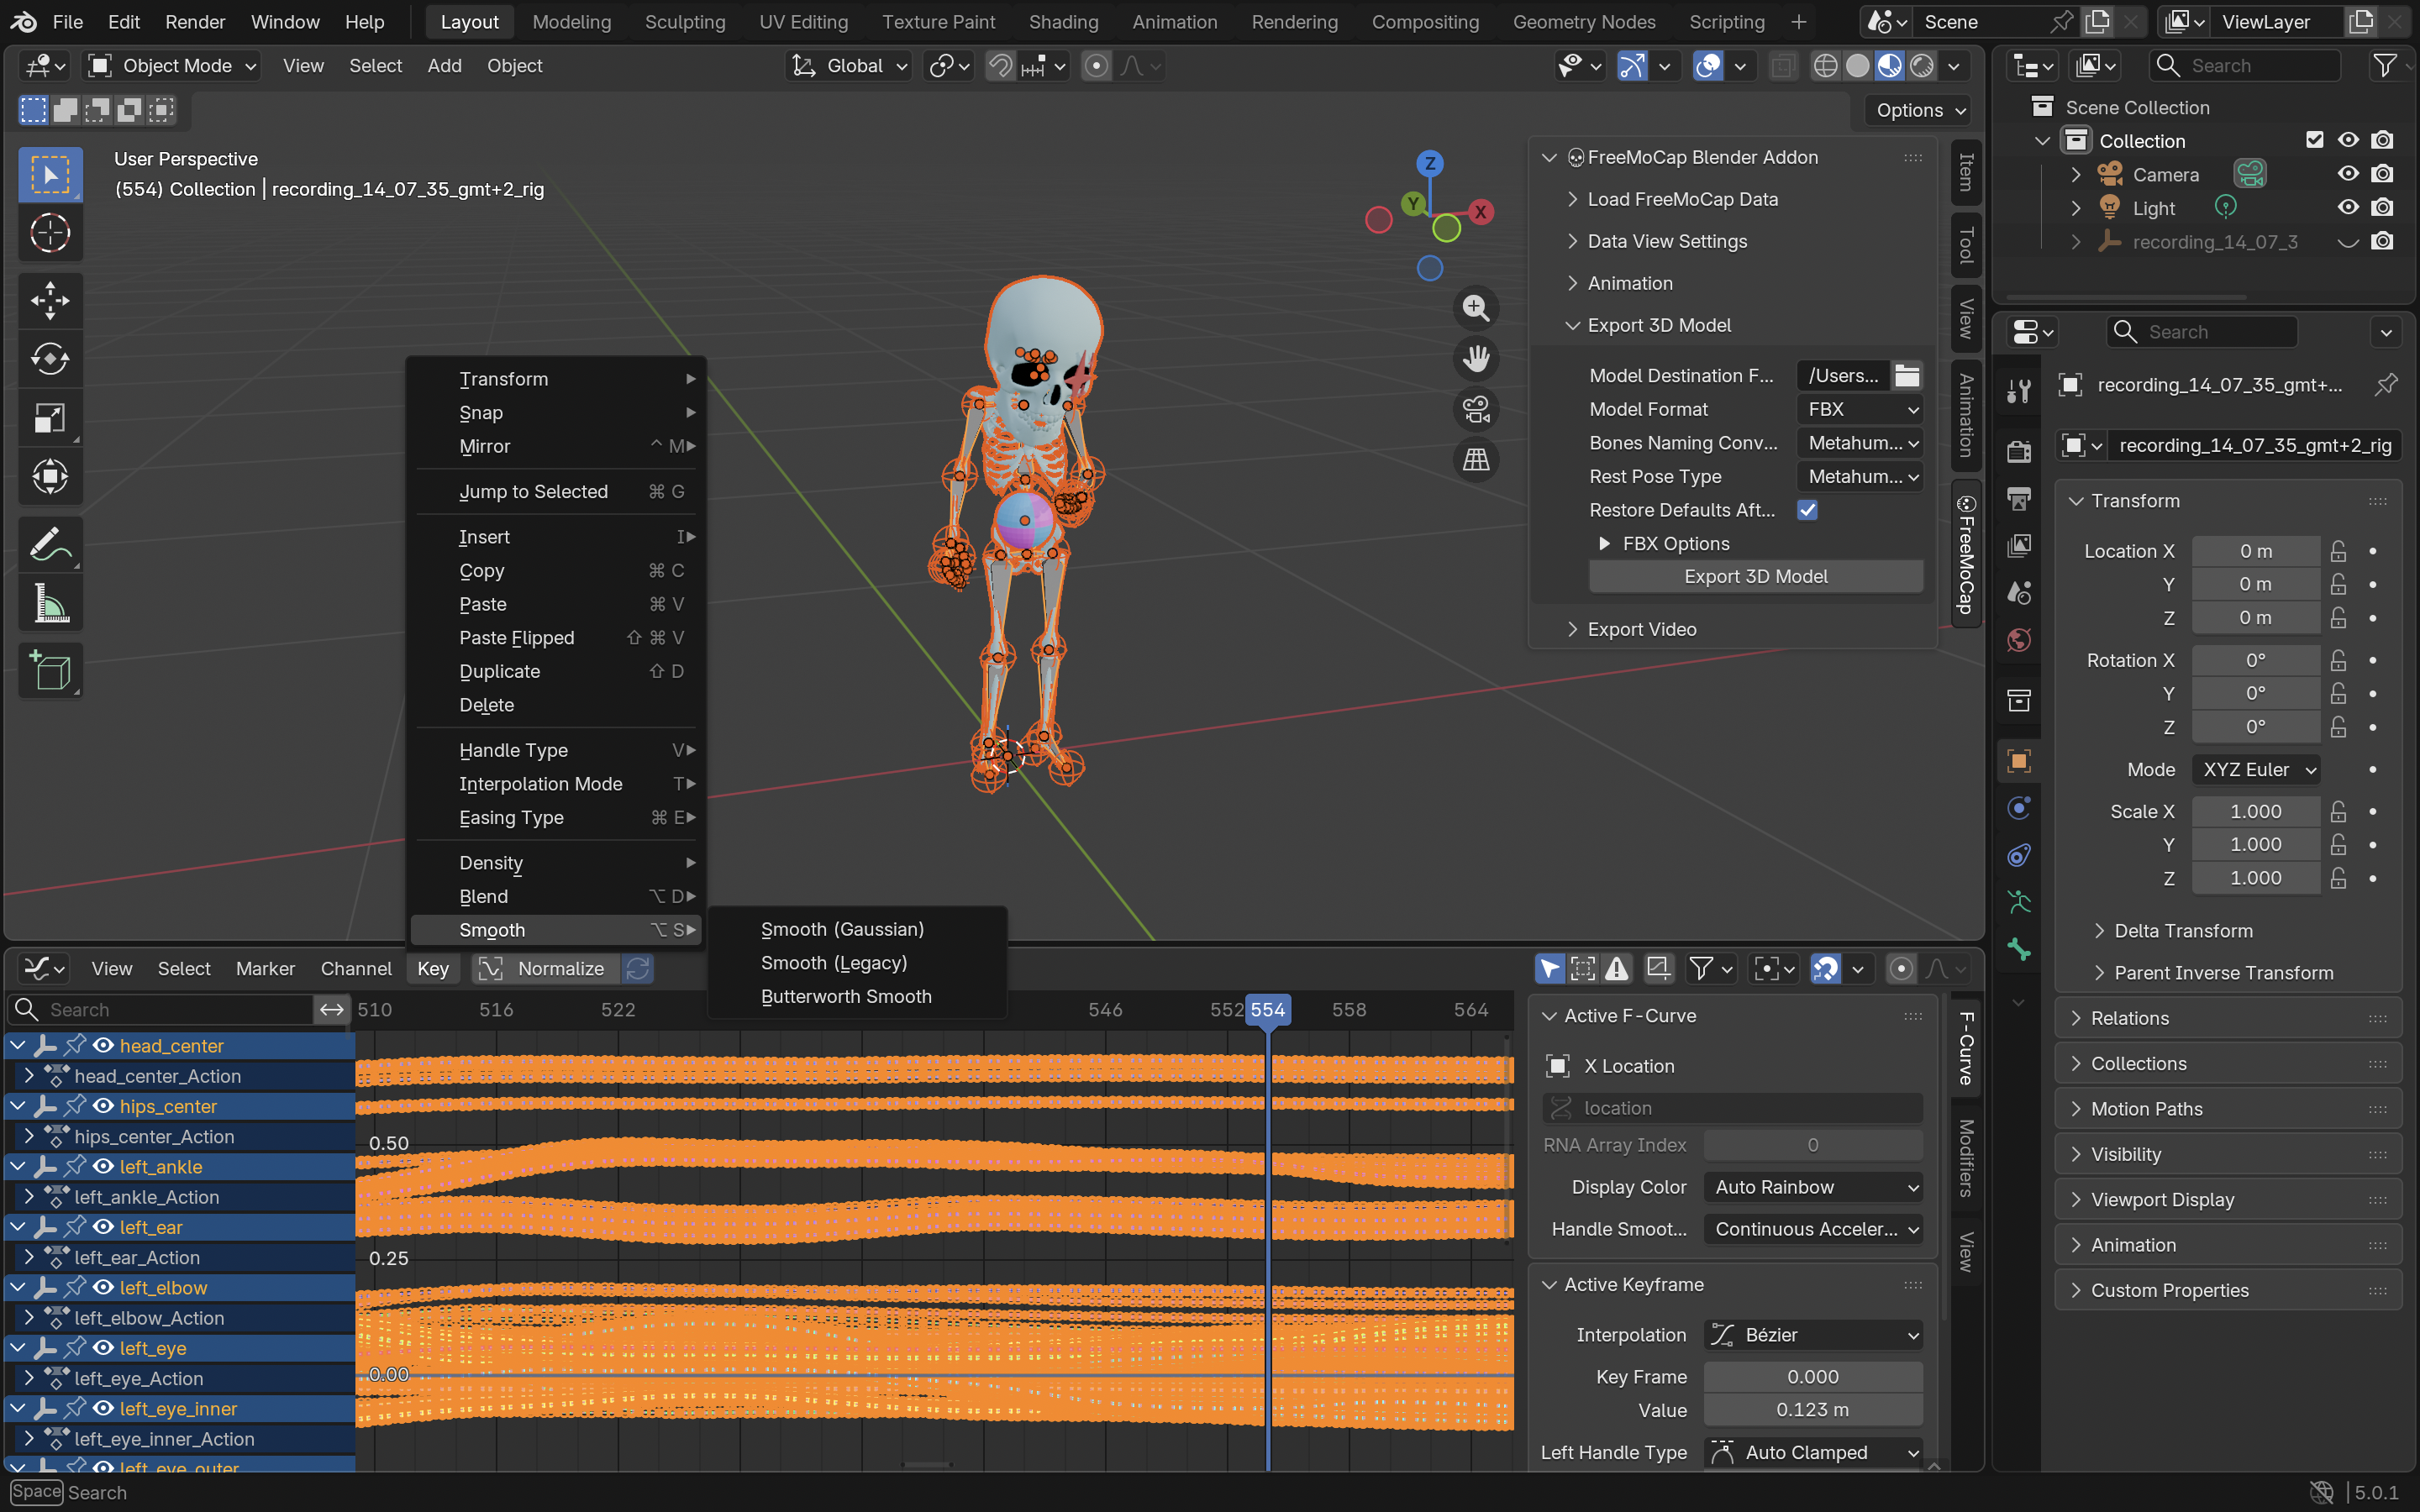This screenshot has width=2420, height=1512.
Task: Expand Load FreeMoCap Data panel
Action: (1682, 199)
